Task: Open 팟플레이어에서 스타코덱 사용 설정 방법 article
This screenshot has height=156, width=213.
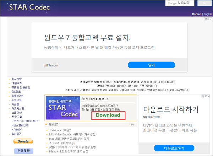Action: (x=72, y=147)
